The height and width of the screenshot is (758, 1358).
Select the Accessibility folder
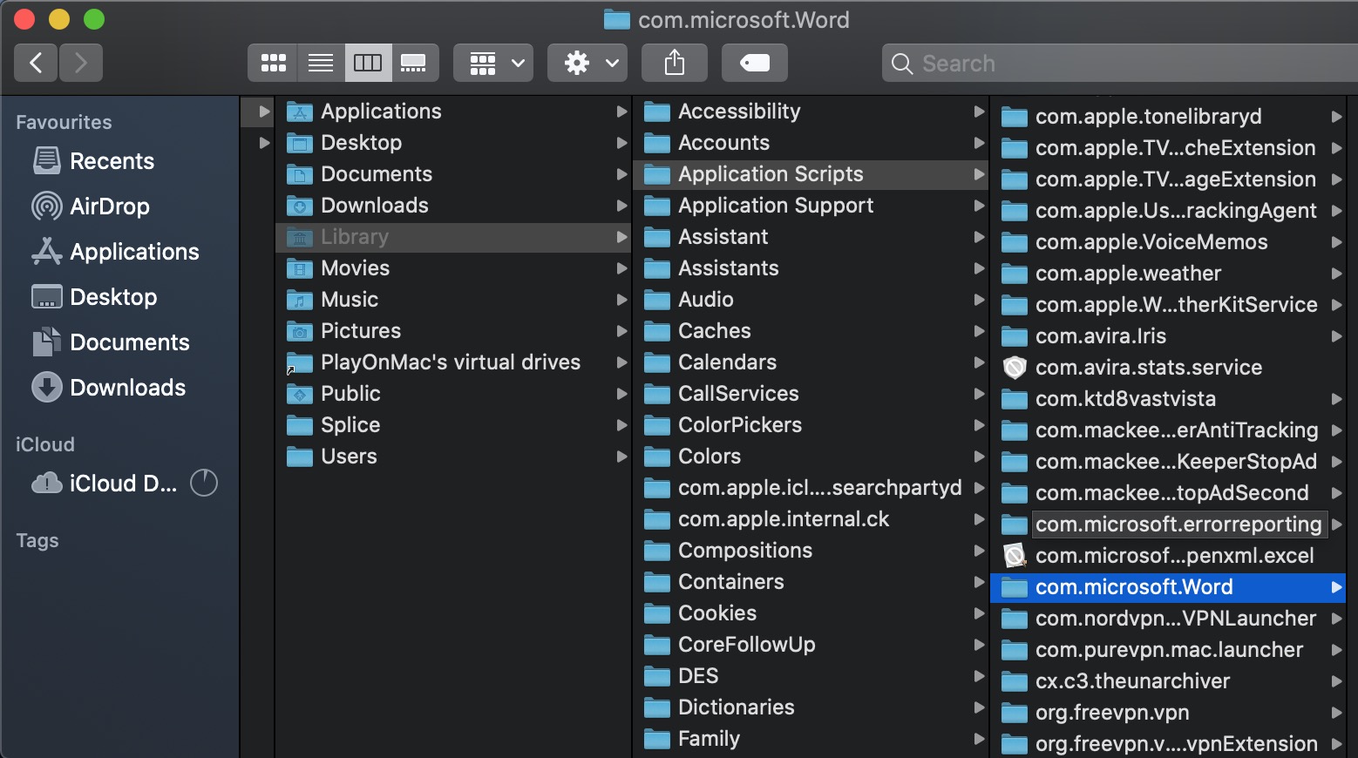tap(811, 112)
